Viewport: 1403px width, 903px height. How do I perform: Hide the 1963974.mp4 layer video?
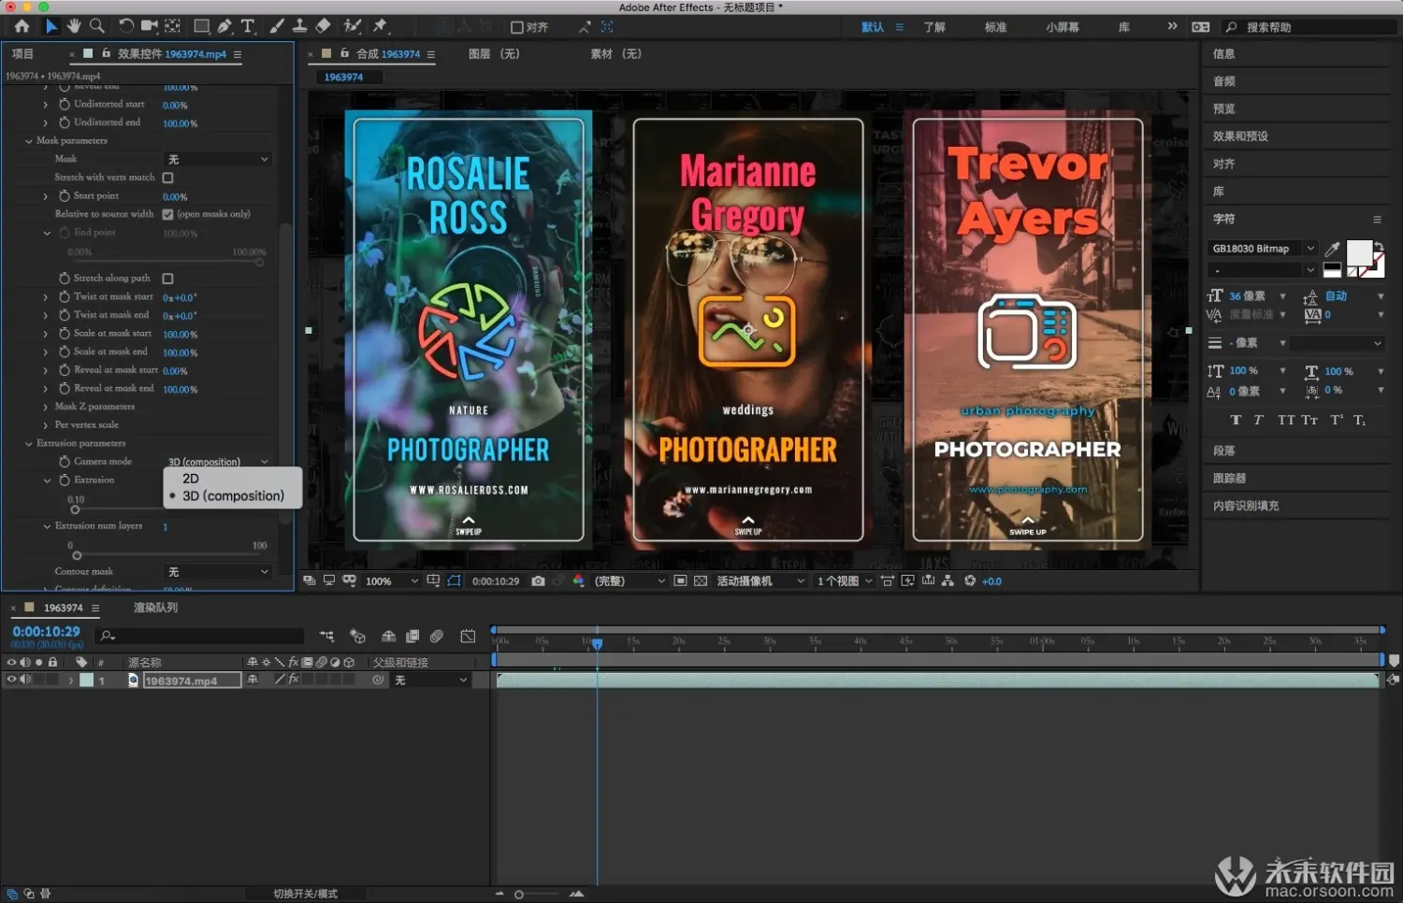11,681
